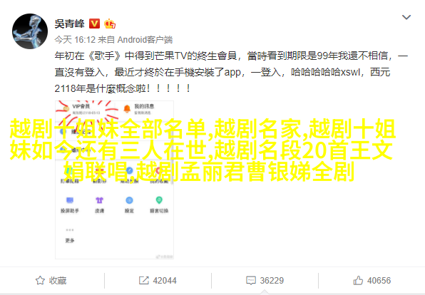Click the 吴青峰 username link
The height and width of the screenshot is (295, 425).
pyautogui.click(x=70, y=24)
